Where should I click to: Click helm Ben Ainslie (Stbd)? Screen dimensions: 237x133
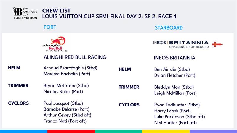pyautogui.click(x=172, y=69)
